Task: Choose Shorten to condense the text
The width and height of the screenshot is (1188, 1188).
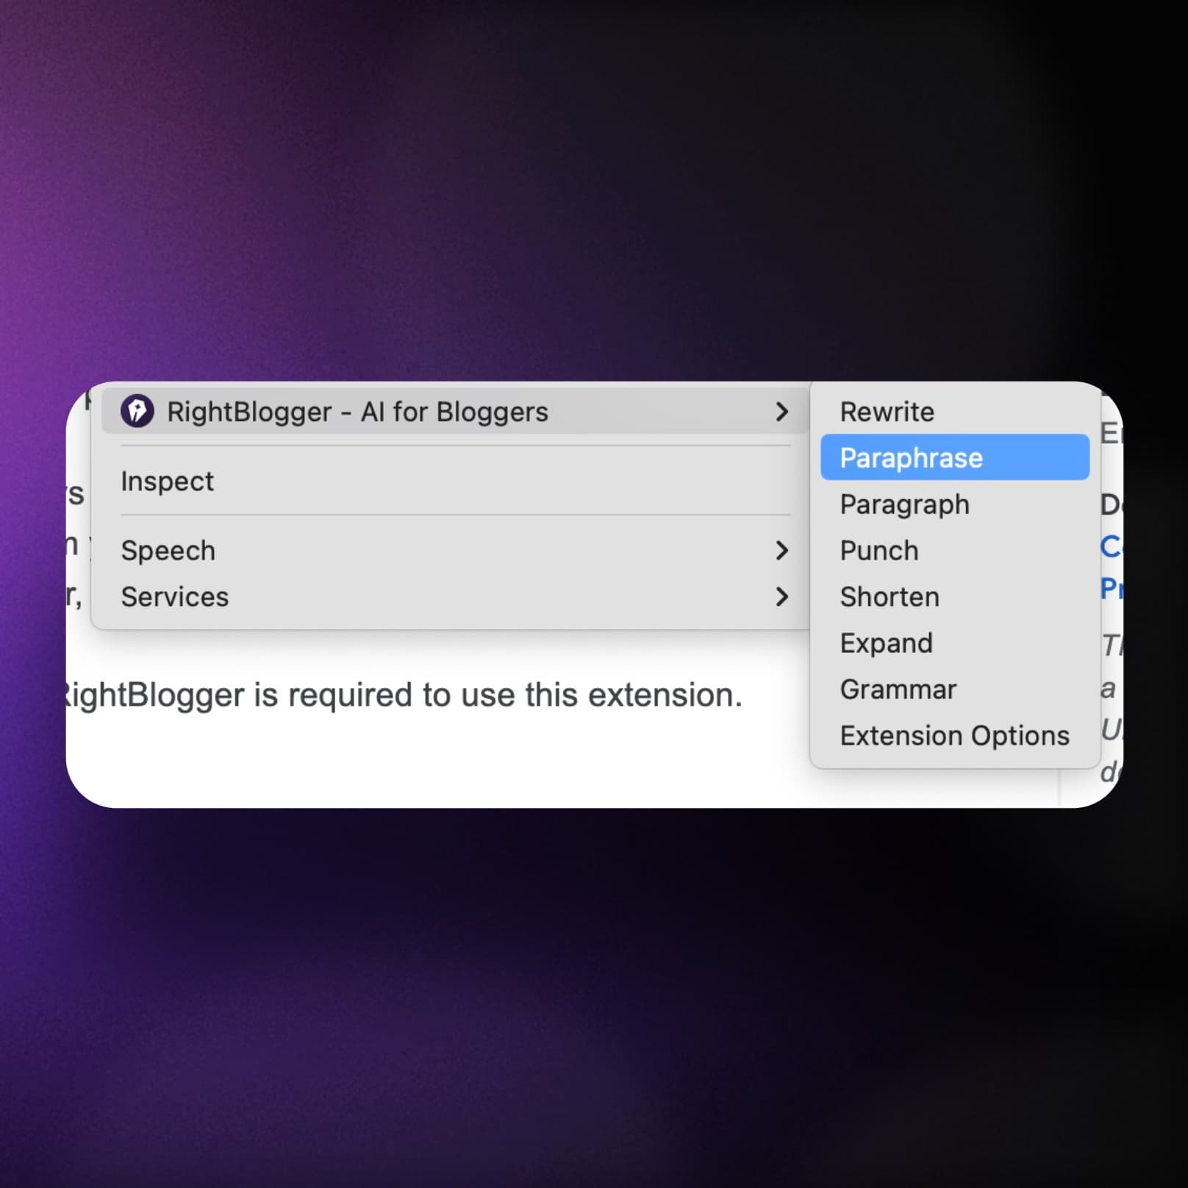Action: [890, 596]
